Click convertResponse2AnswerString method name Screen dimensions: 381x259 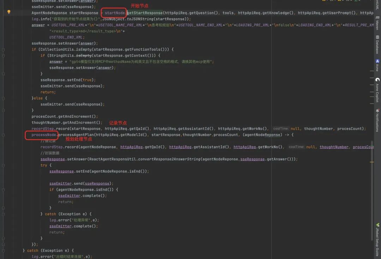click(x=169, y=159)
